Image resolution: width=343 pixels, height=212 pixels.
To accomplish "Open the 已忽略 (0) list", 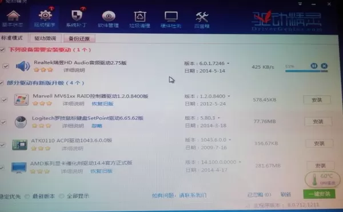I will [259, 194].
